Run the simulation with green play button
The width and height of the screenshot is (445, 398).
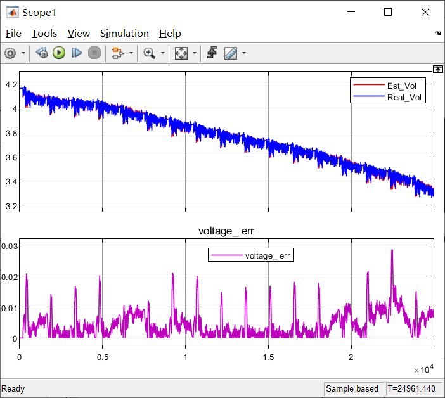coord(59,53)
